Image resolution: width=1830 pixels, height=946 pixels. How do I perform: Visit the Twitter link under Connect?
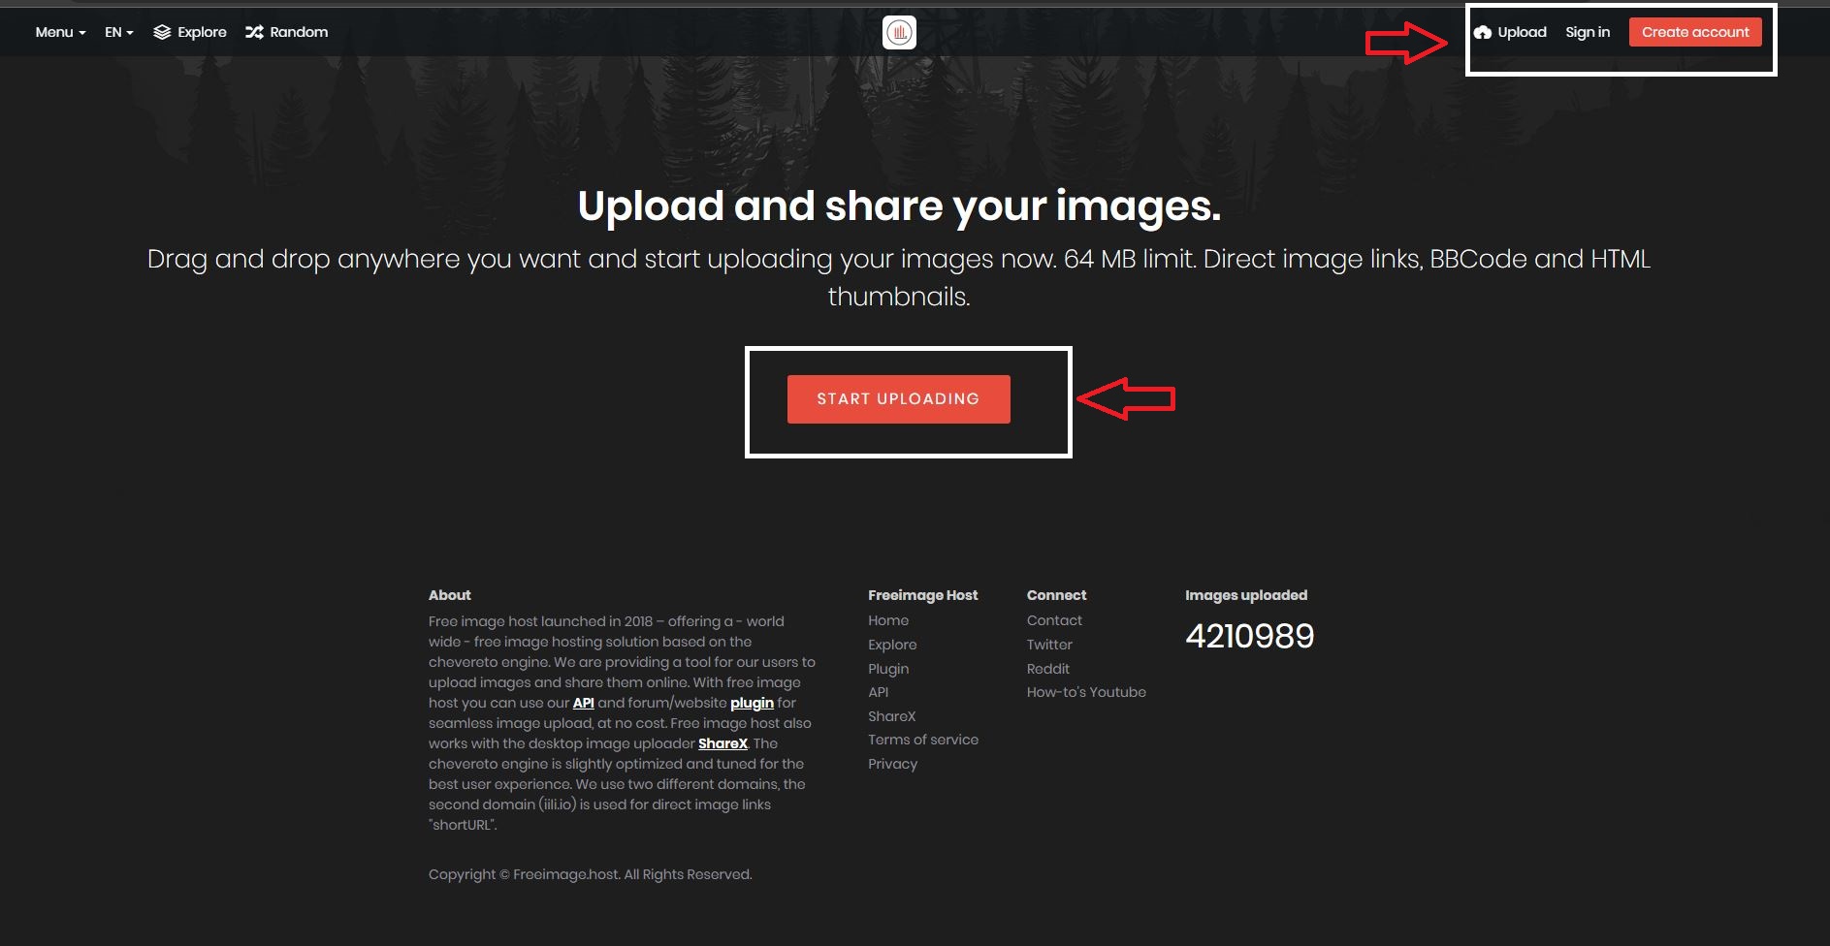tap(1049, 645)
